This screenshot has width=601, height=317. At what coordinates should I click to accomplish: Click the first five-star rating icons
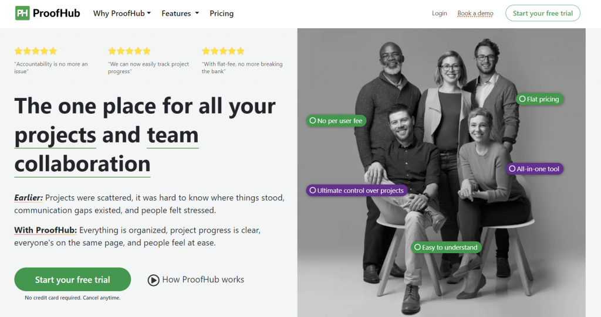36,51
